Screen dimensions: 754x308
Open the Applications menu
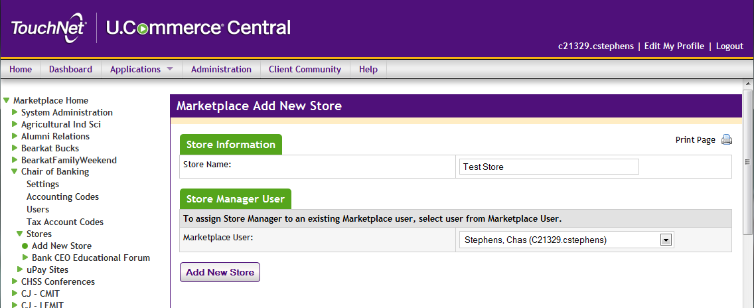coord(135,69)
